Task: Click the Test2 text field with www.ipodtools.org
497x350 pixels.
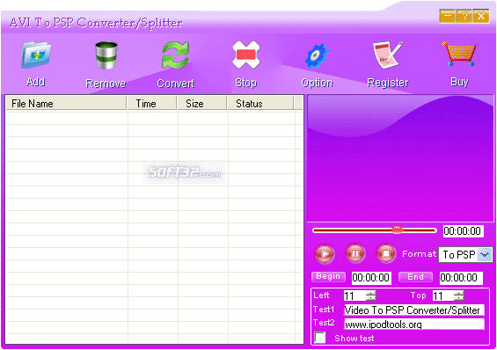Action: [x=414, y=324]
